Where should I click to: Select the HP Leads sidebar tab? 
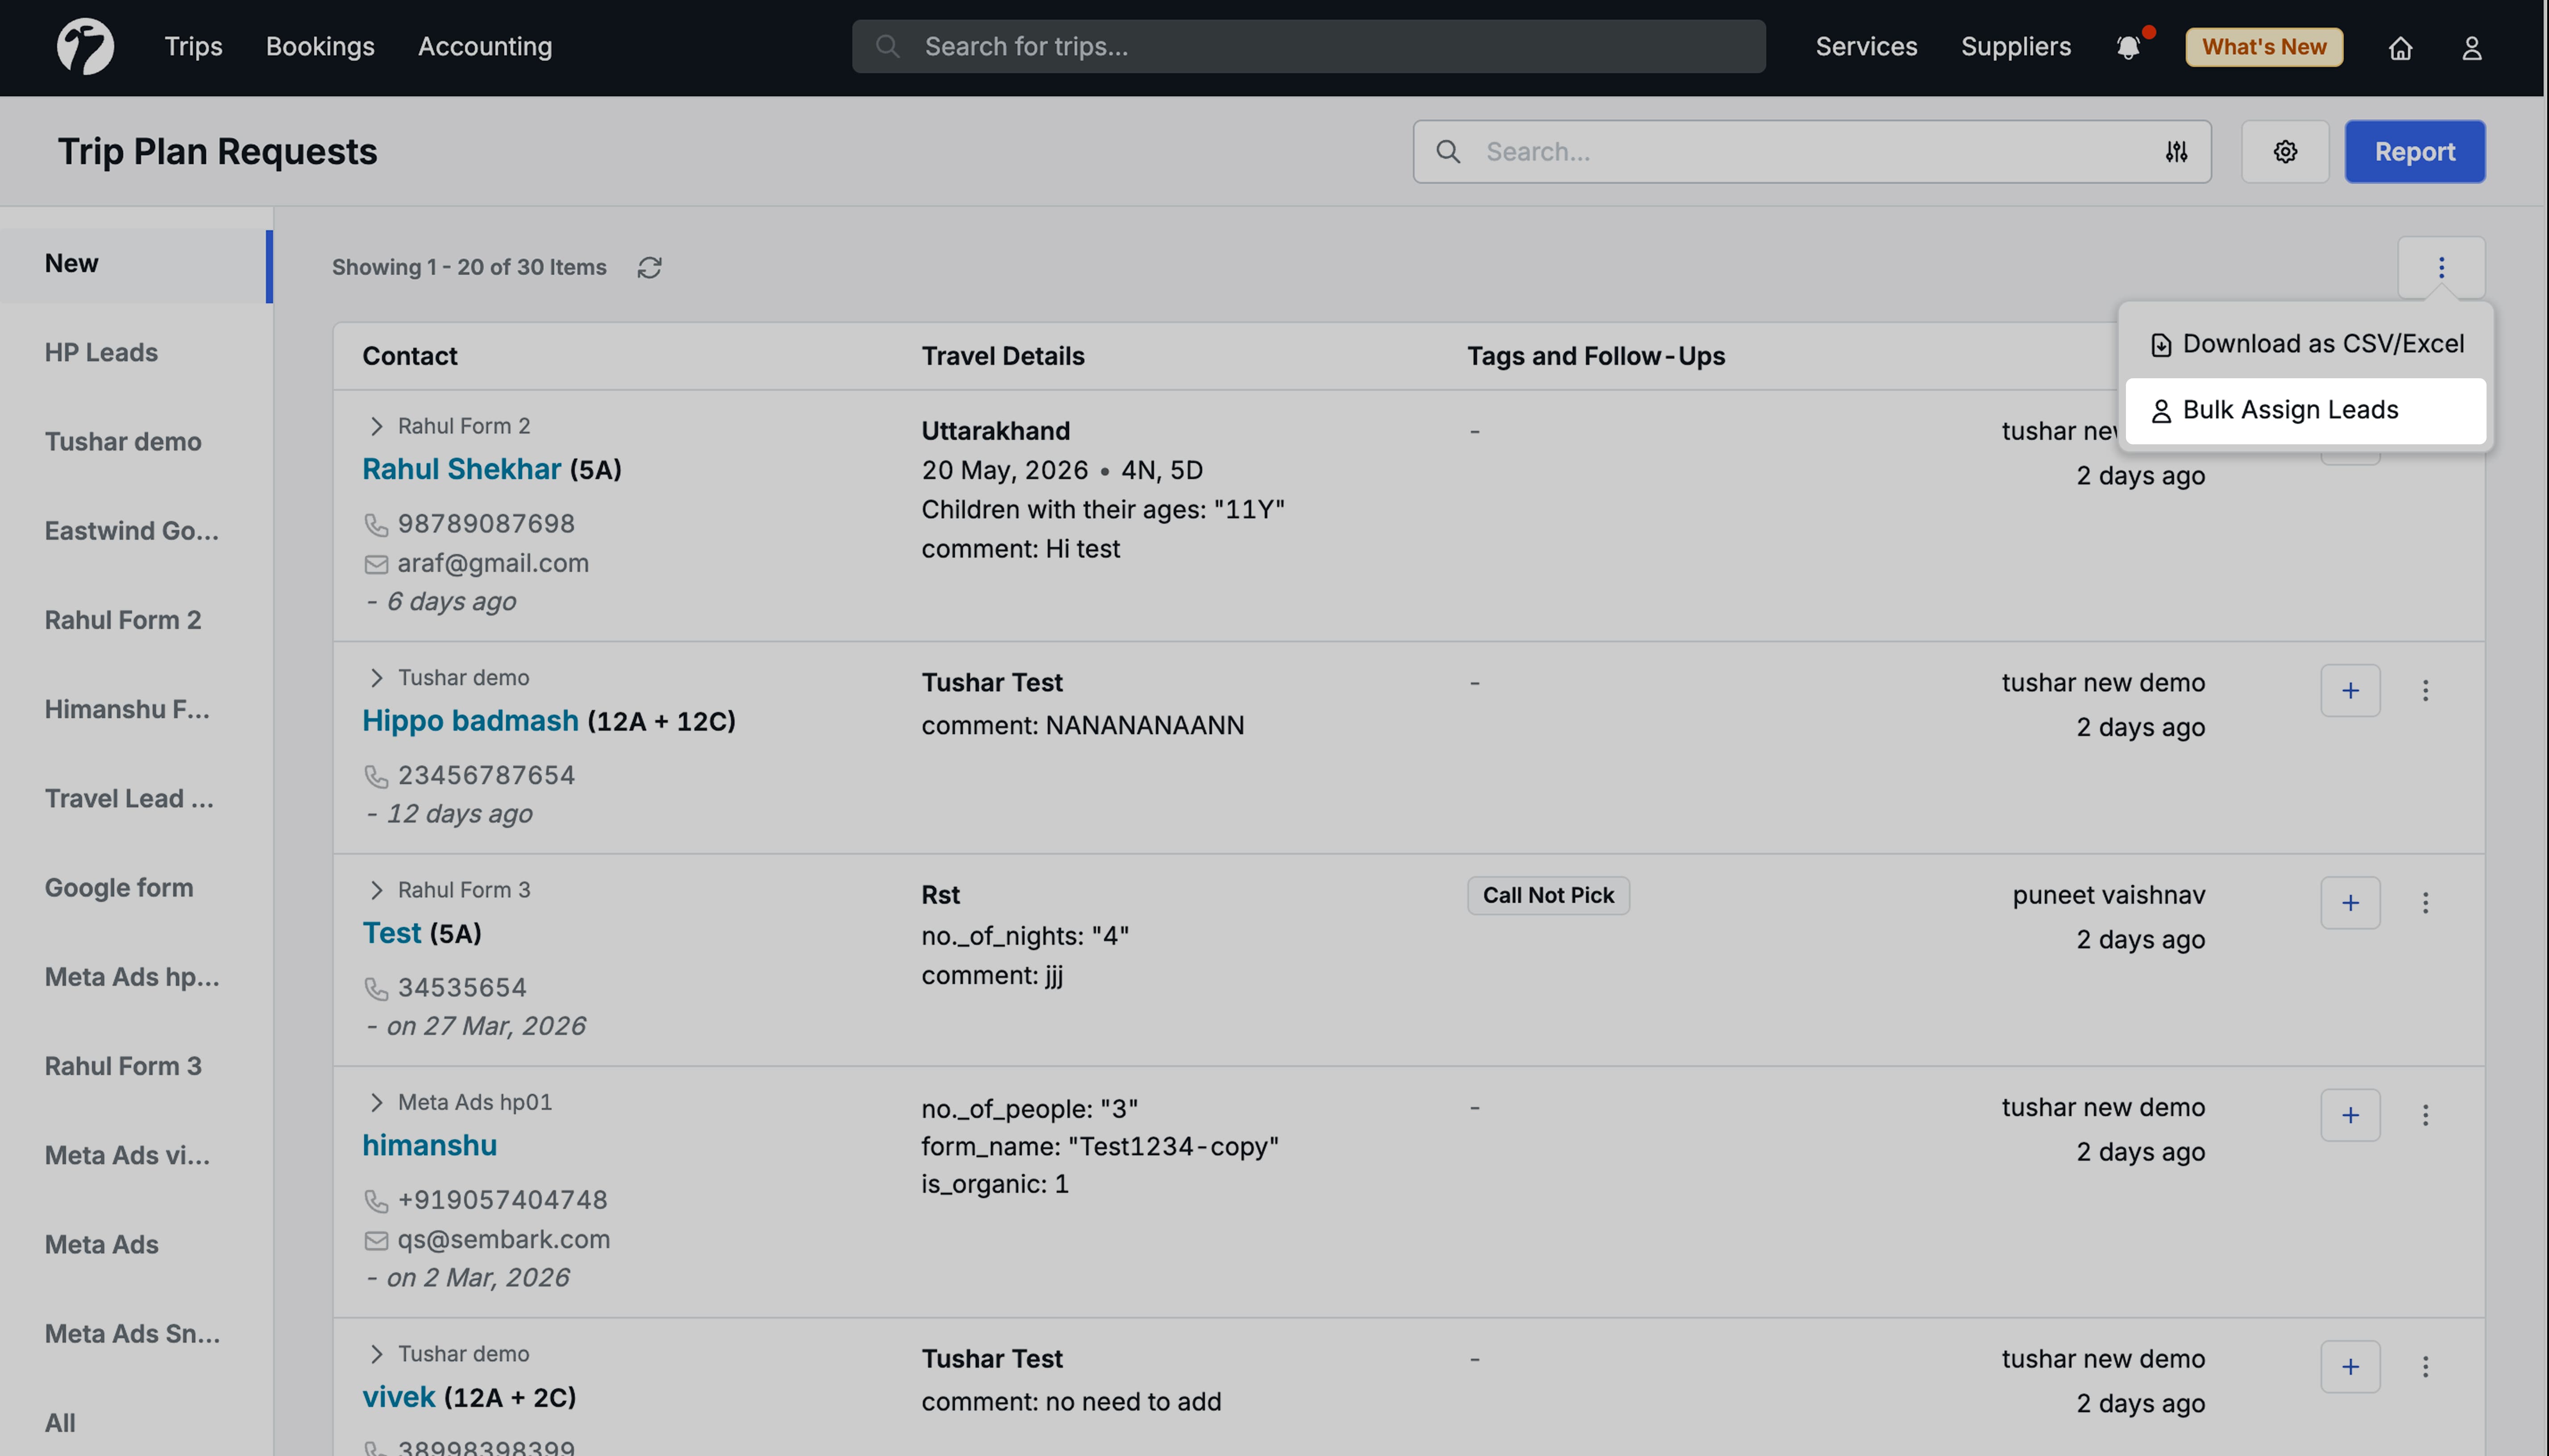pyautogui.click(x=136, y=353)
